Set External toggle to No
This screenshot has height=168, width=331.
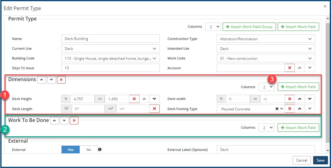click(89, 150)
